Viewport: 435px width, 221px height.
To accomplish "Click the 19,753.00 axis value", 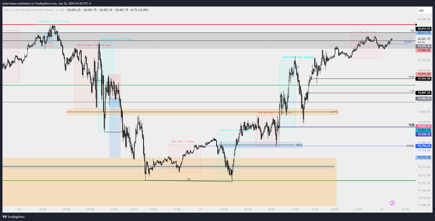I will (424, 167).
